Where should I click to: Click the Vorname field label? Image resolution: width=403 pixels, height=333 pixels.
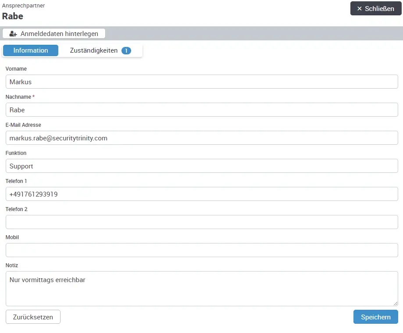[x=16, y=69]
